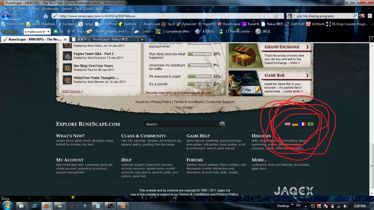Open the toolbar search box dropdown arrow
This screenshot has height=210, width=374.
(x=48, y=32)
